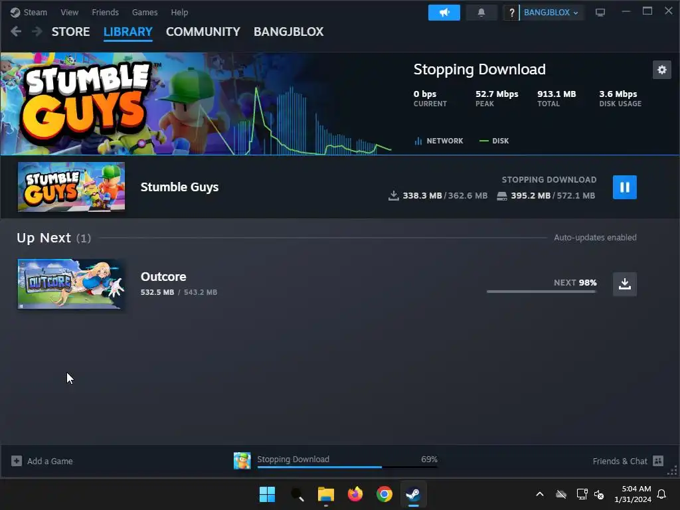Switch to the COMMUNITY tab
Image resolution: width=680 pixels, height=510 pixels.
tap(203, 32)
